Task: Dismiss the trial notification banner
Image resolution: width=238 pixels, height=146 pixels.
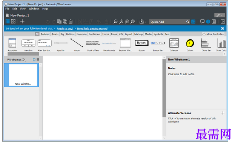Action: [x=223, y=28]
